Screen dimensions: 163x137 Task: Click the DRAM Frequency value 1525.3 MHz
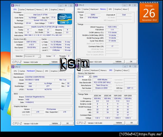point(112,27)
